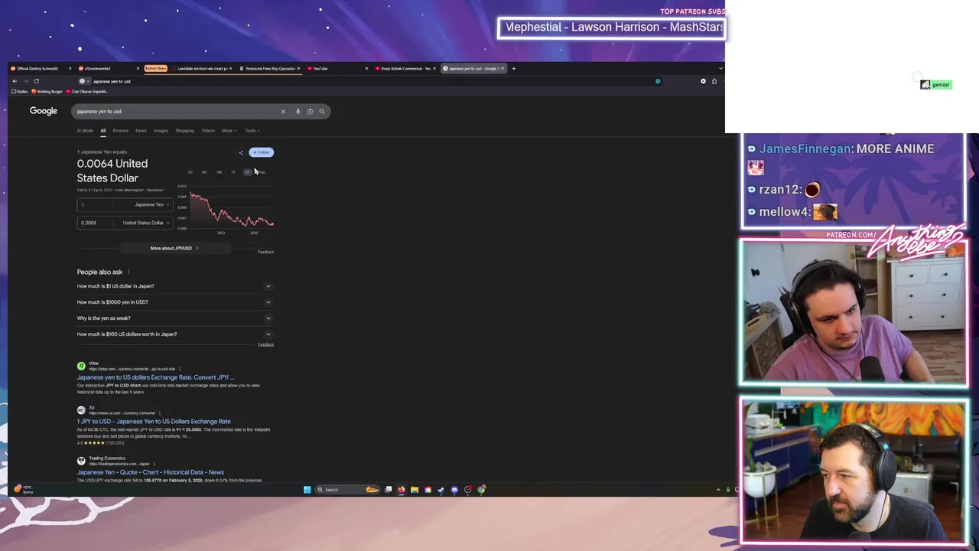
Task: Open Firefox from taskbar
Action: coord(402,490)
